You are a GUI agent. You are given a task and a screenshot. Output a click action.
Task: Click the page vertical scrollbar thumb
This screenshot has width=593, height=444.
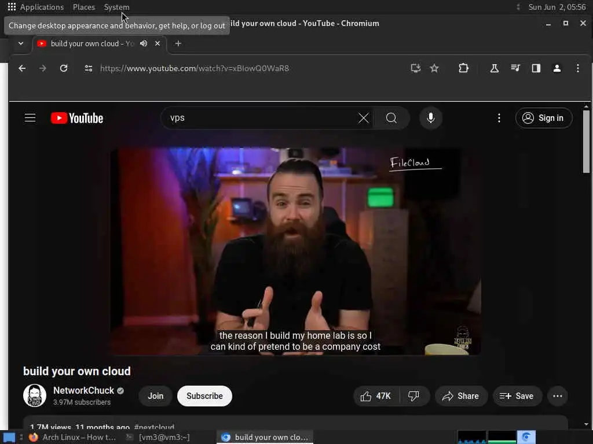click(x=586, y=141)
